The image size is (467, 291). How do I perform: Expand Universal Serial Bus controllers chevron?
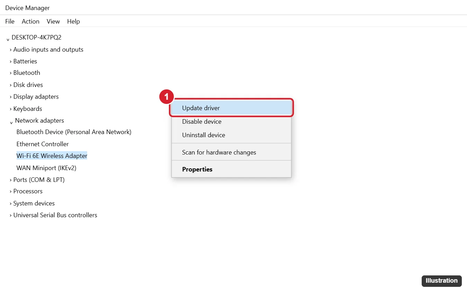click(x=10, y=215)
